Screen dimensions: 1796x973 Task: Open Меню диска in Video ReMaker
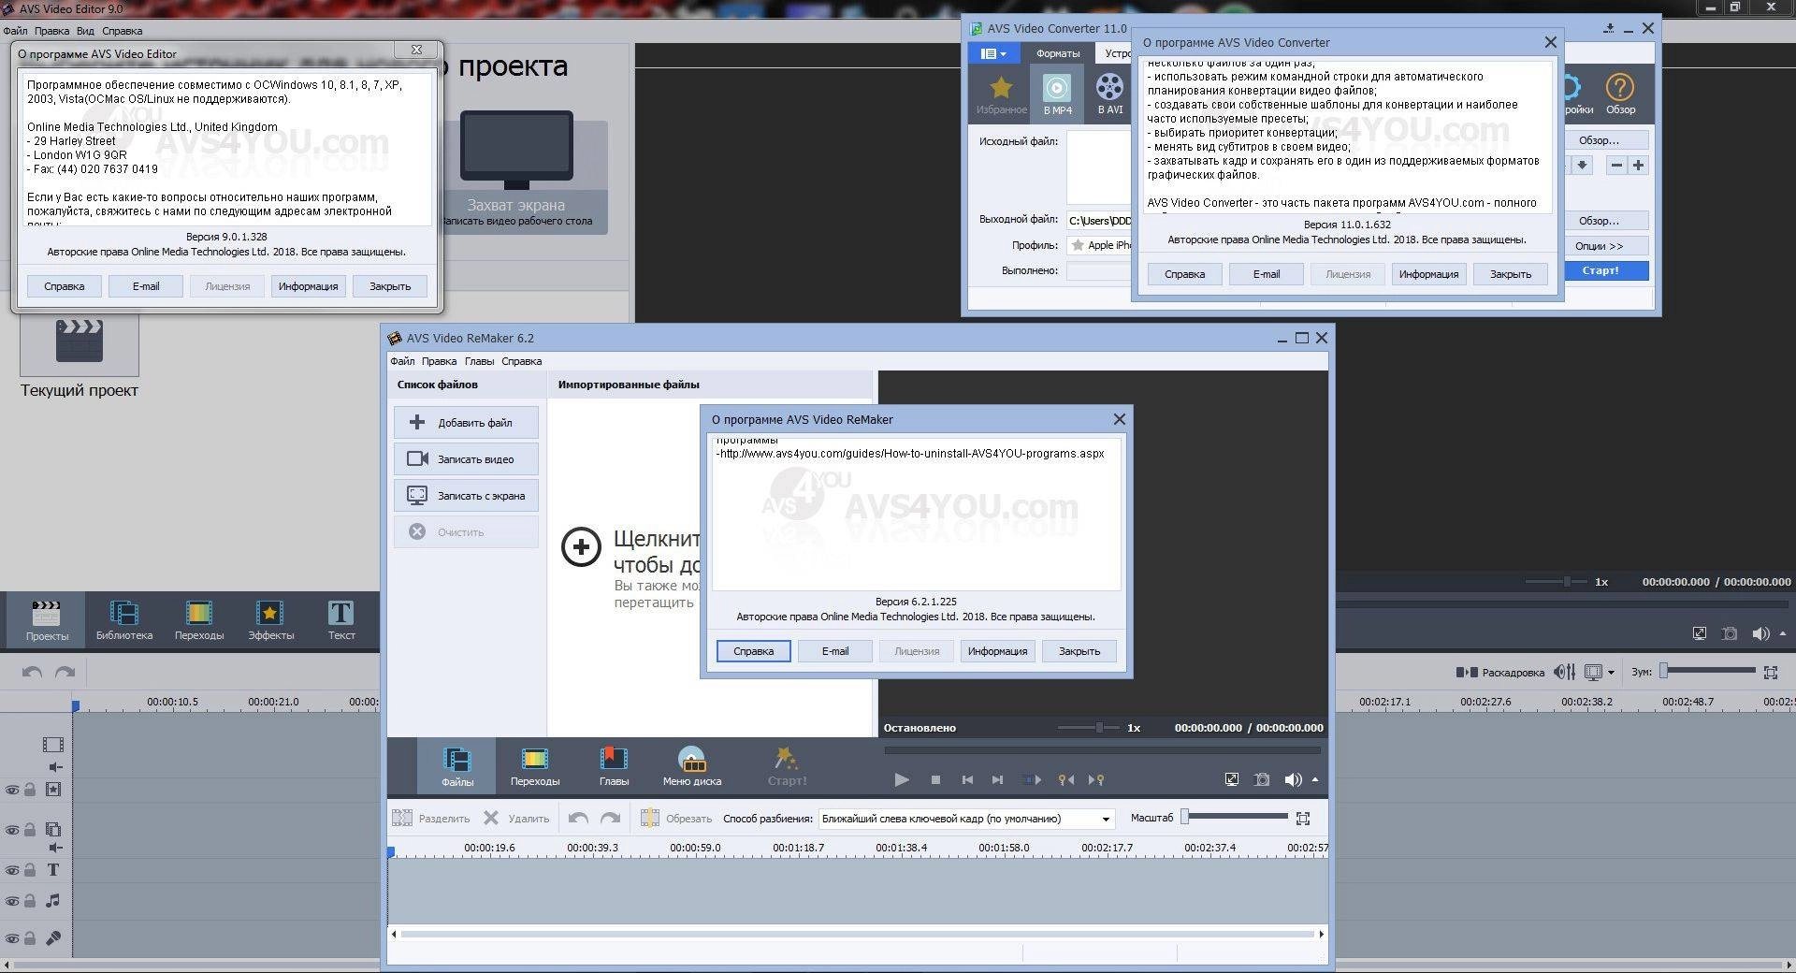click(691, 766)
